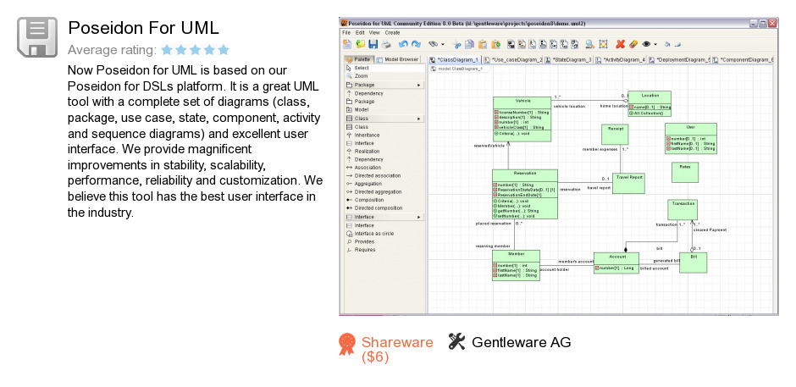Click the eraser Remove-from-diagram icon
Image resolution: width=796 pixels, height=387 pixels.
pos(633,44)
